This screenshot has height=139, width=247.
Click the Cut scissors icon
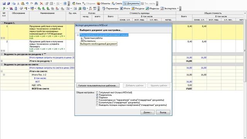(x=18, y=3)
